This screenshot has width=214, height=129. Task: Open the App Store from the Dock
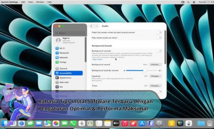[x=142, y=123]
